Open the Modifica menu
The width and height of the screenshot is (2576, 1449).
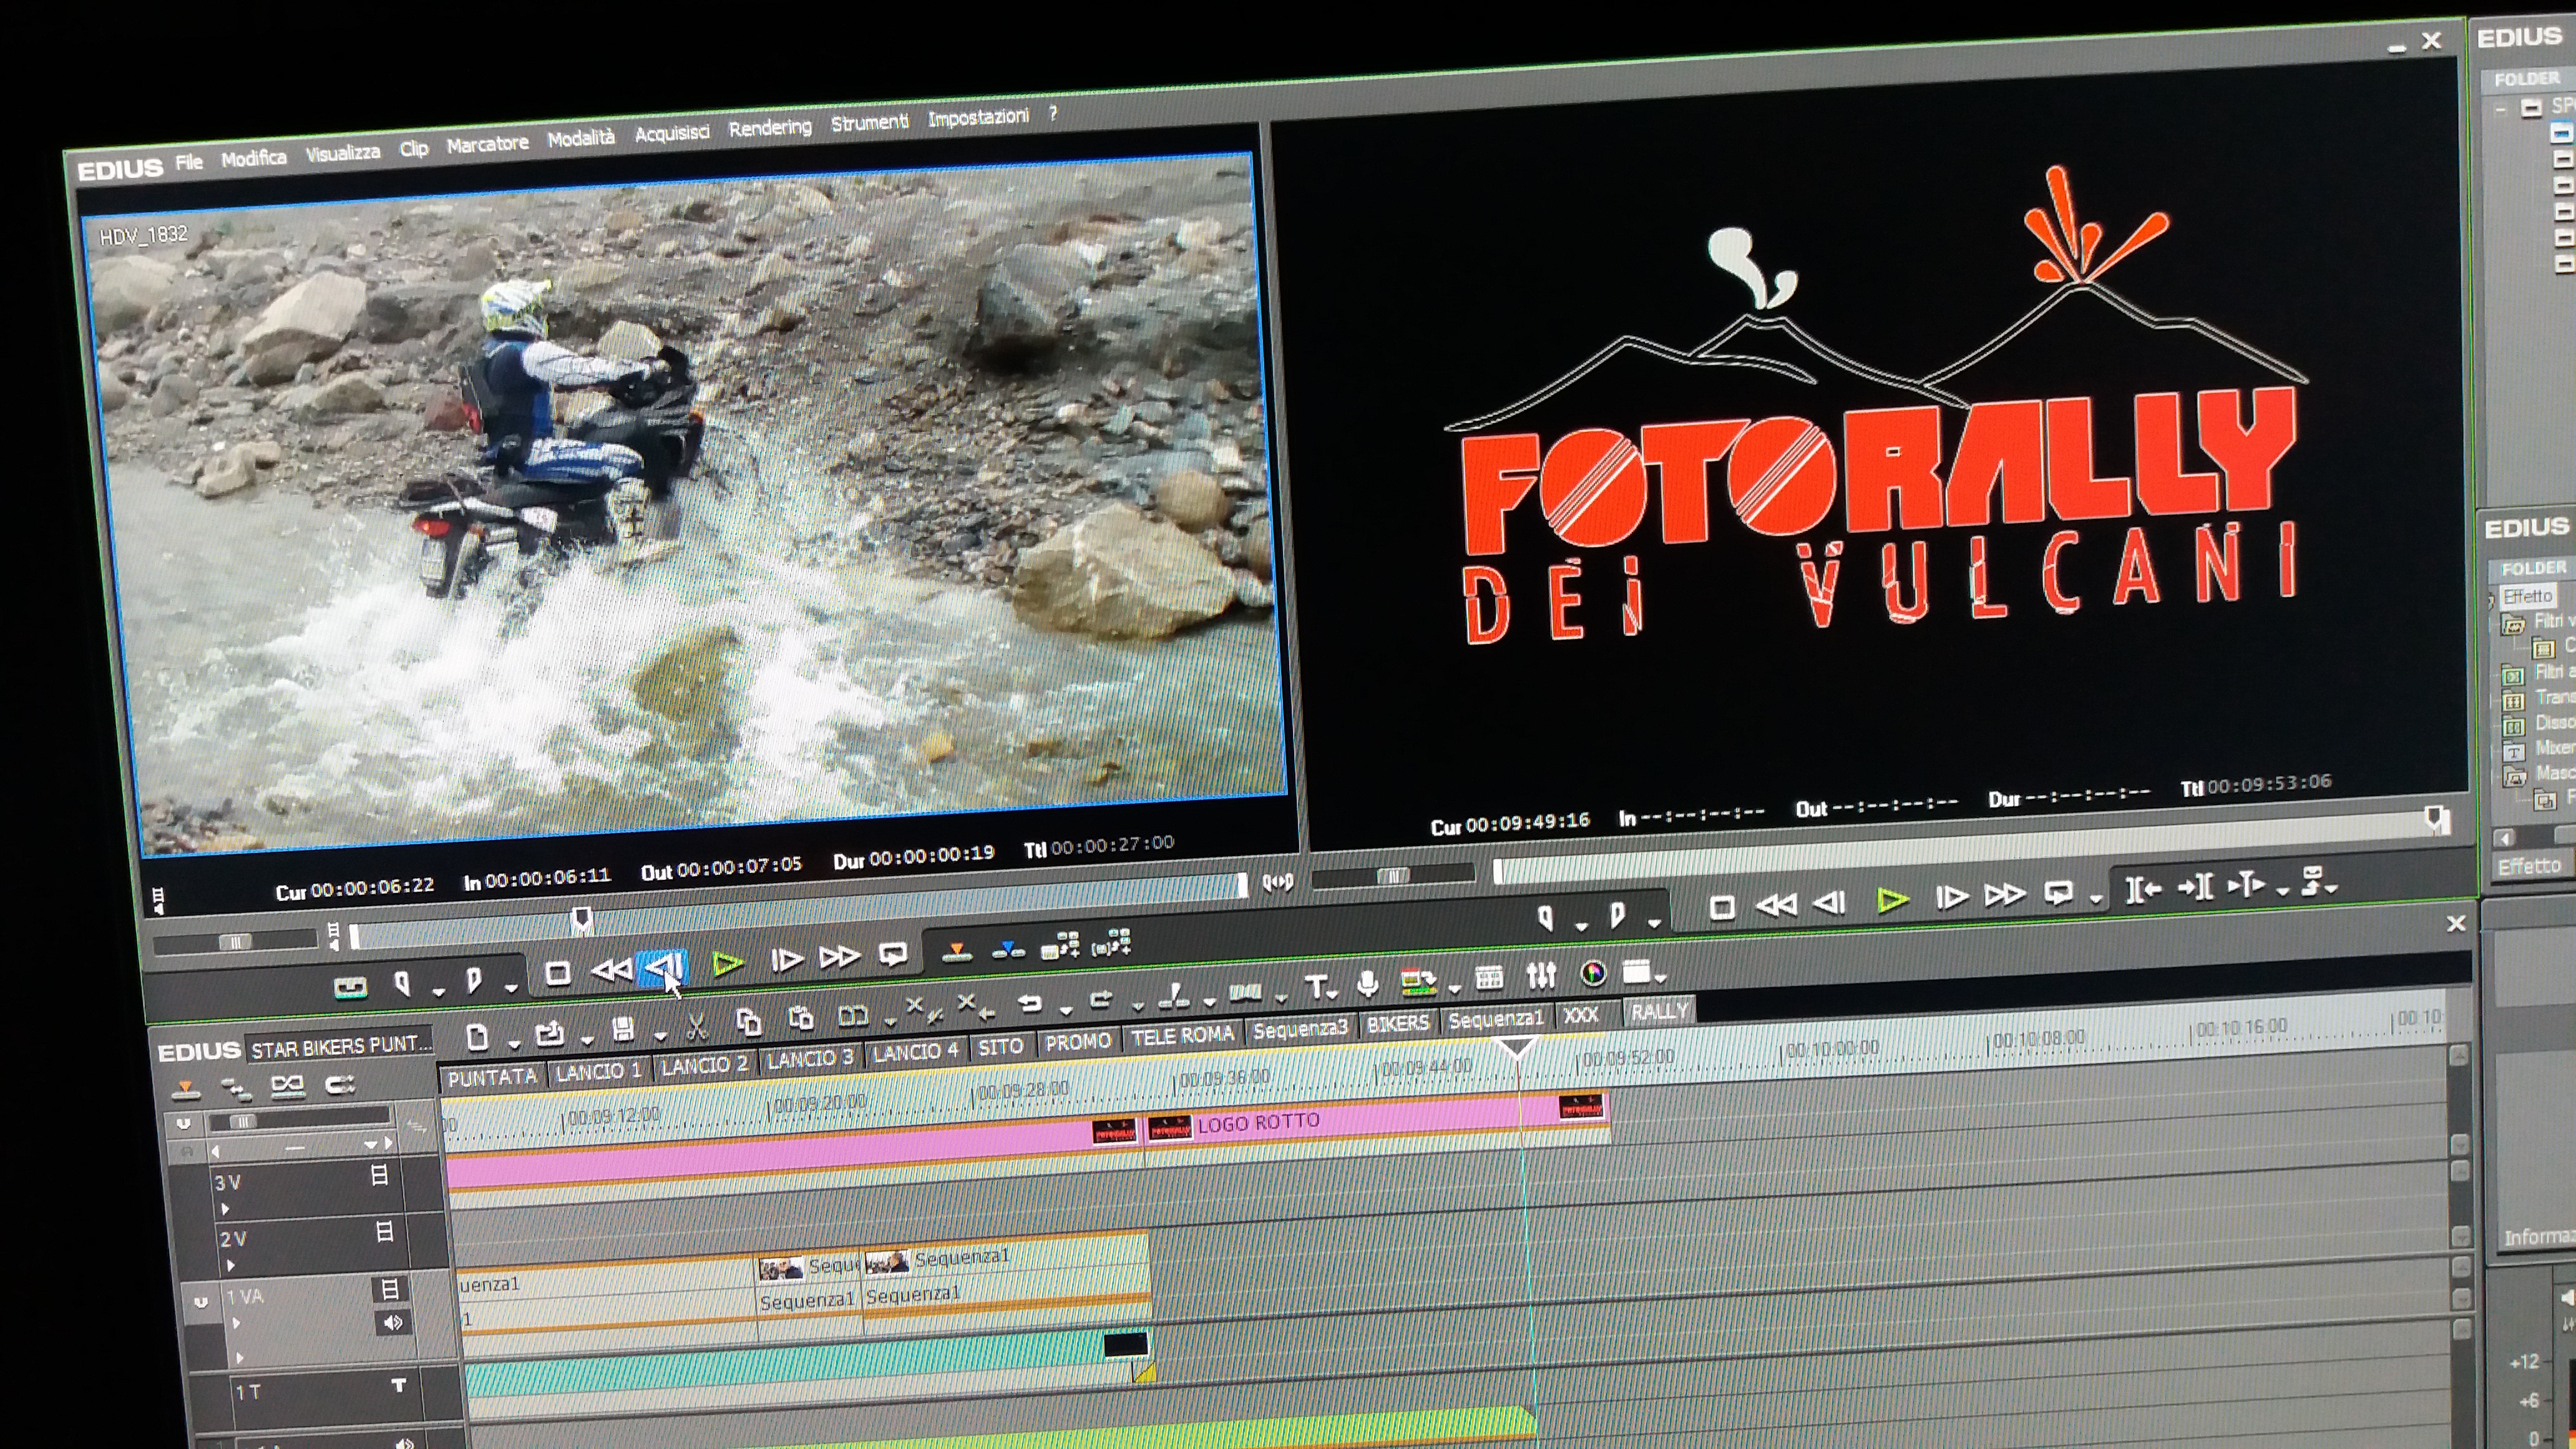254,159
